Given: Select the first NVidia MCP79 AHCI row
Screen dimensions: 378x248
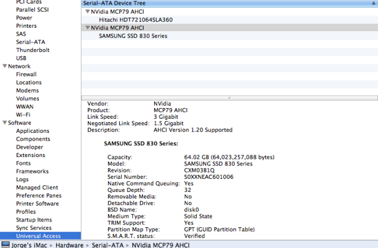Looking at the screenshot, I should 230,11.
